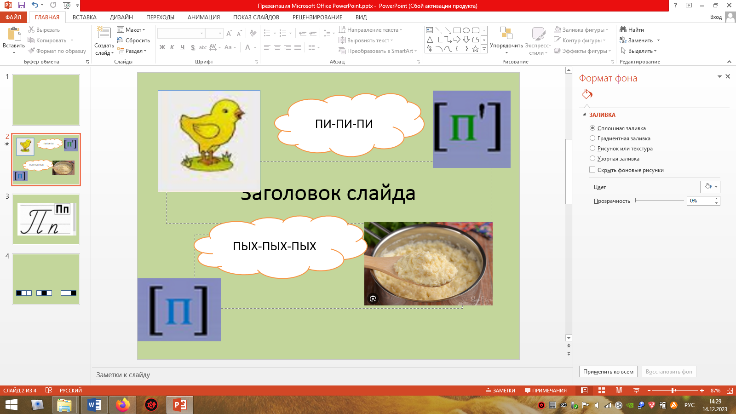The height and width of the screenshot is (414, 736).
Task: Expand the Макет layout dropdown
Action: [x=131, y=30]
